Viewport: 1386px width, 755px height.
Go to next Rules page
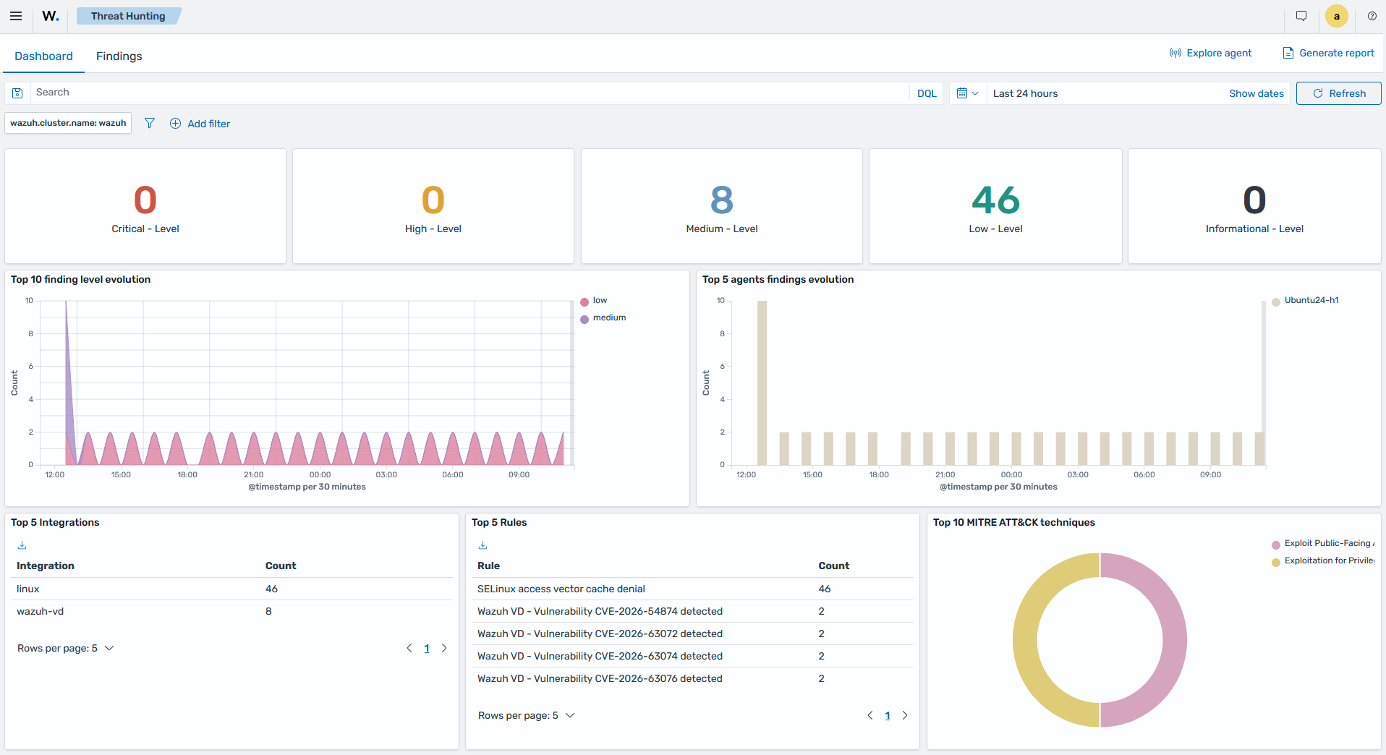[905, 715]
